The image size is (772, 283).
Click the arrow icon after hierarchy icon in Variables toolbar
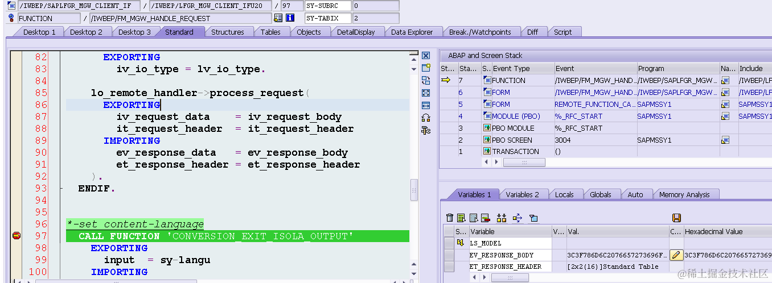click(x=518, y=218)
